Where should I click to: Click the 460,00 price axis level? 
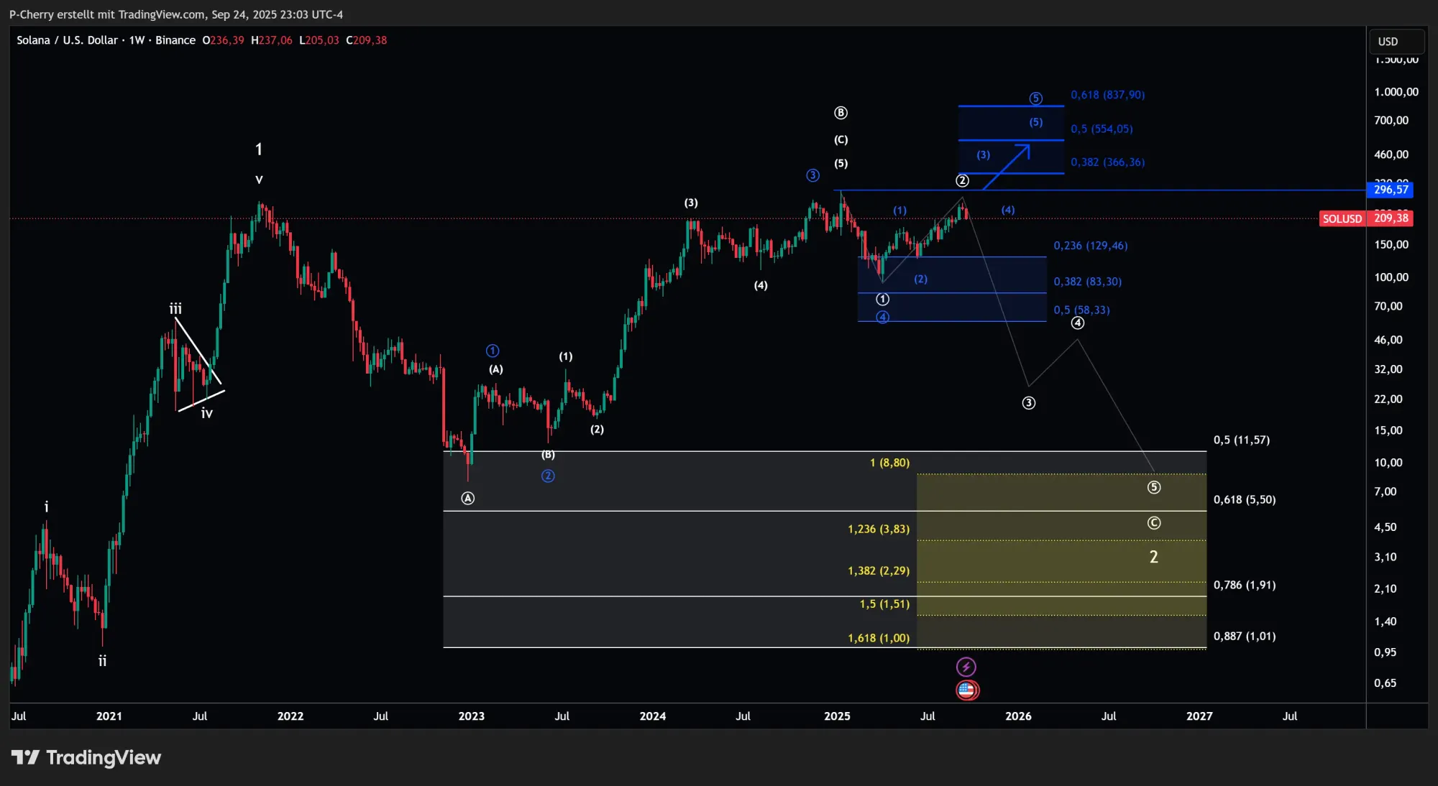pos(1391,154)
